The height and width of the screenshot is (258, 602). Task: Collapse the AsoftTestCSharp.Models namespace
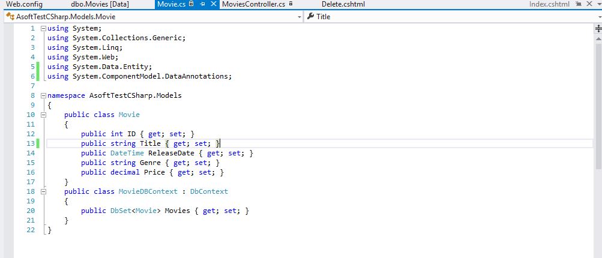click(x=43, y=95)
